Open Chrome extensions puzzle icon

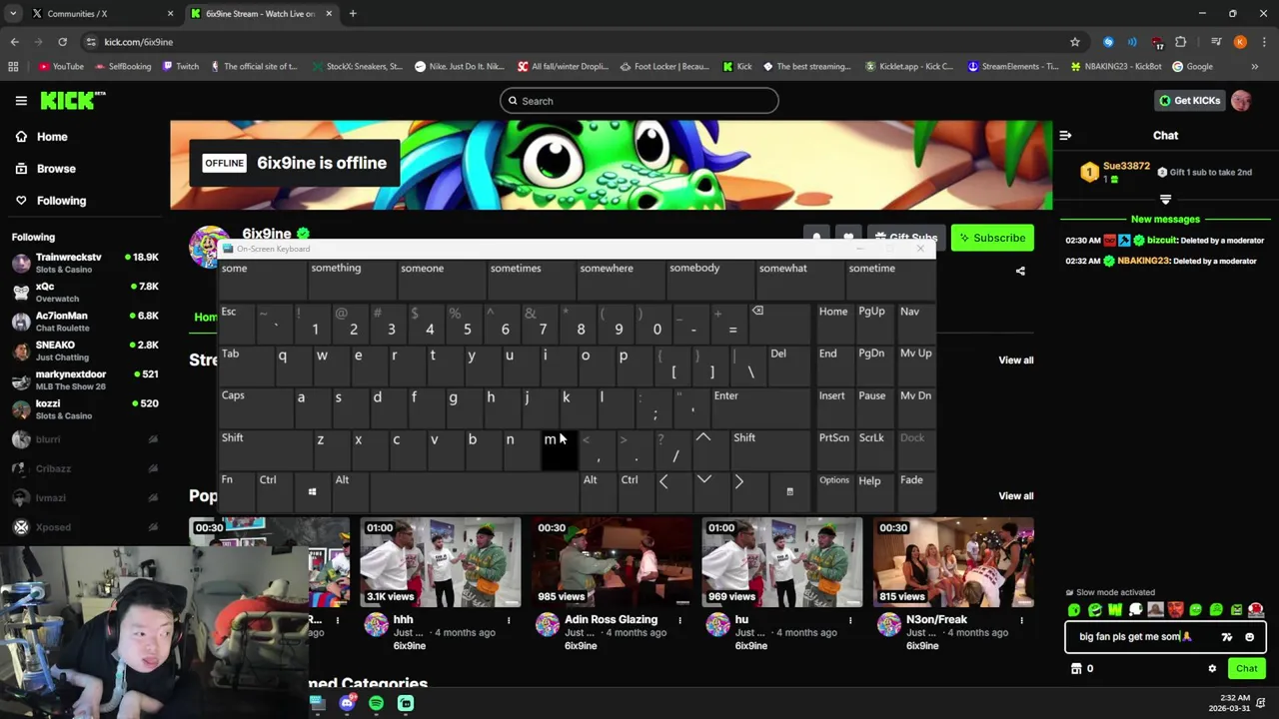coord(1181,42)
